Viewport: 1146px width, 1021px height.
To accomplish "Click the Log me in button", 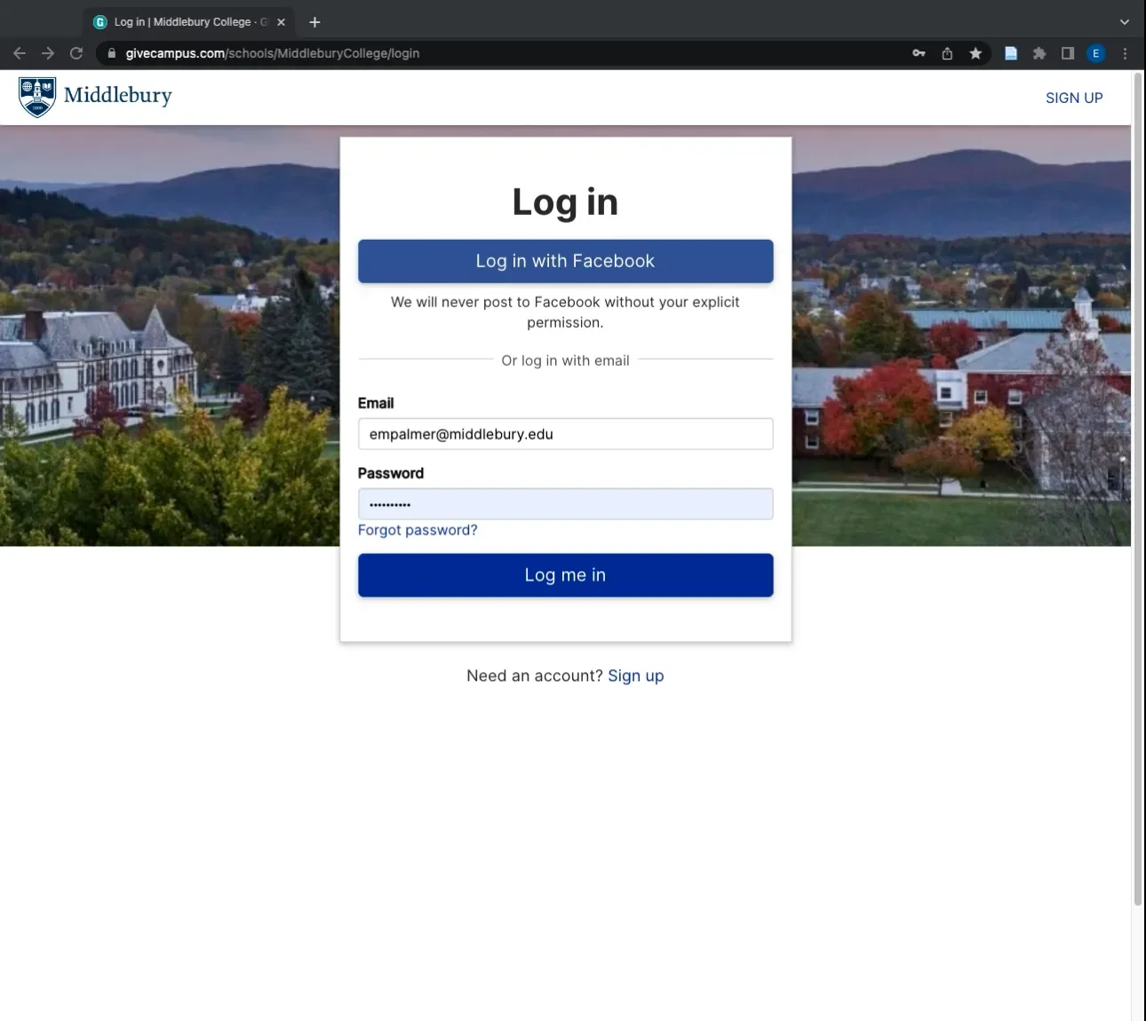I will [565, 575].
